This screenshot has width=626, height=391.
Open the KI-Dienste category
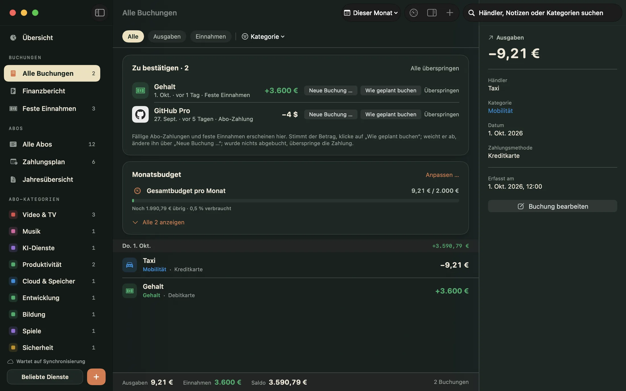tap(52, 248)
